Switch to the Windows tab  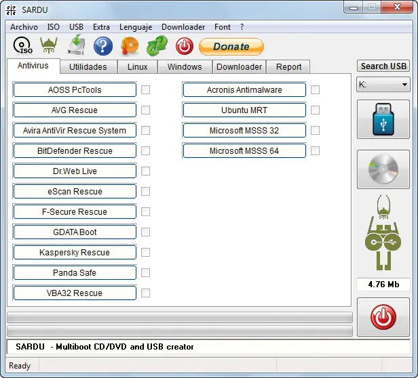point(185,66)
